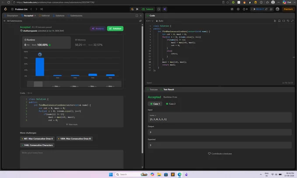This screenshot has height=178, width=297.
Task: Reset the timer with refresh icon
Action: (266, 9)
